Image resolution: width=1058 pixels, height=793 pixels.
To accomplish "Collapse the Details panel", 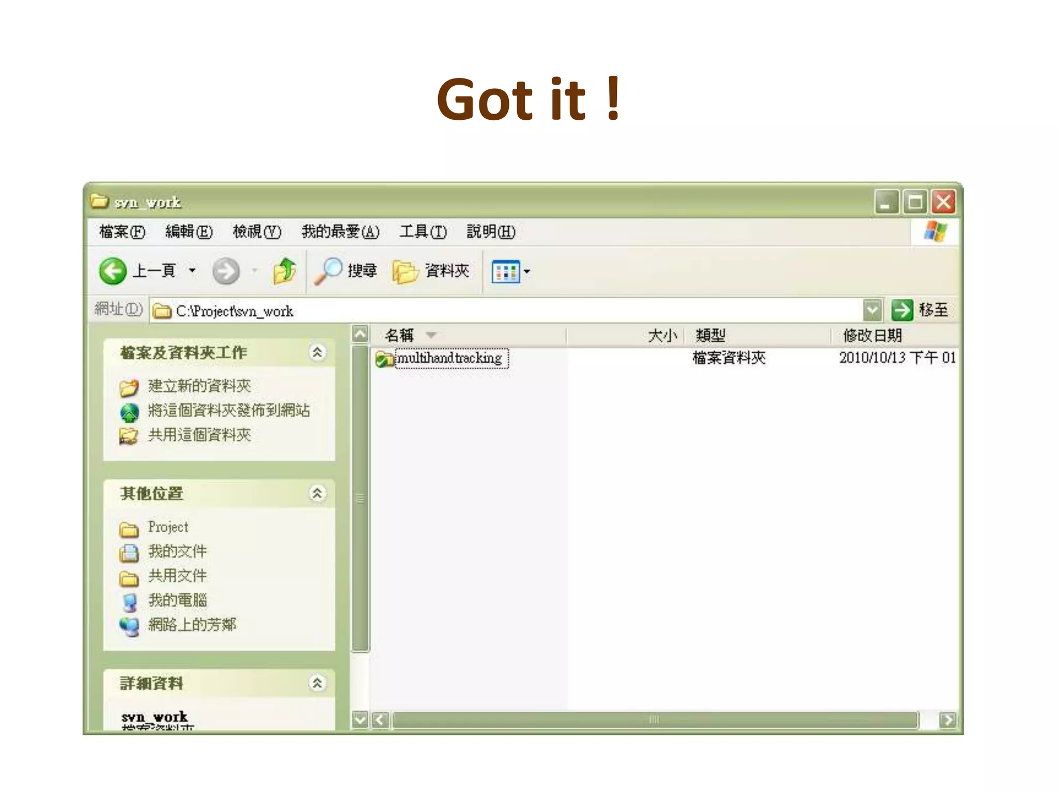I will (x=317, y=683).
